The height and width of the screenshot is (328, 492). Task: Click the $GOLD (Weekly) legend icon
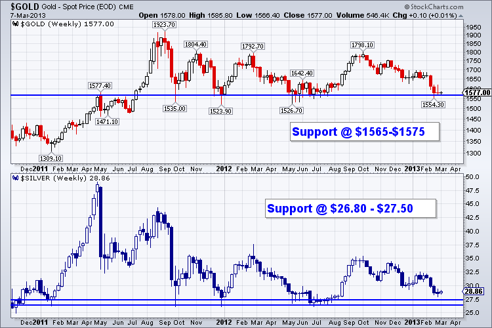click(x=16, y=23)
